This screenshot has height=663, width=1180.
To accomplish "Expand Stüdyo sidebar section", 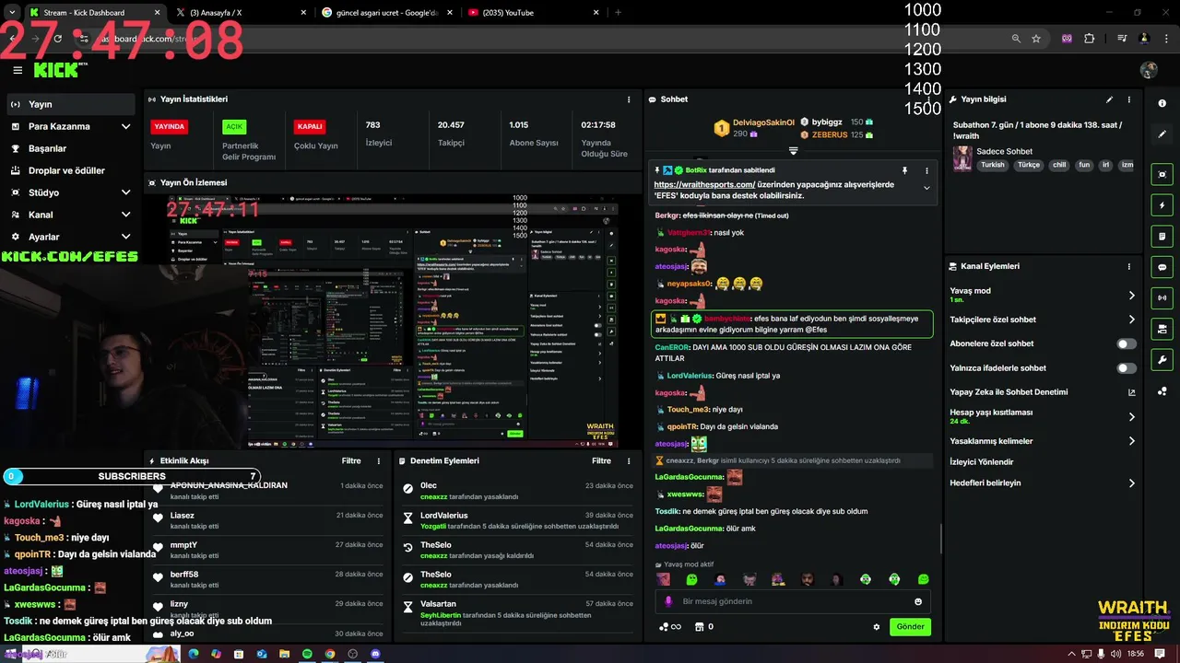I will (125, 192).
